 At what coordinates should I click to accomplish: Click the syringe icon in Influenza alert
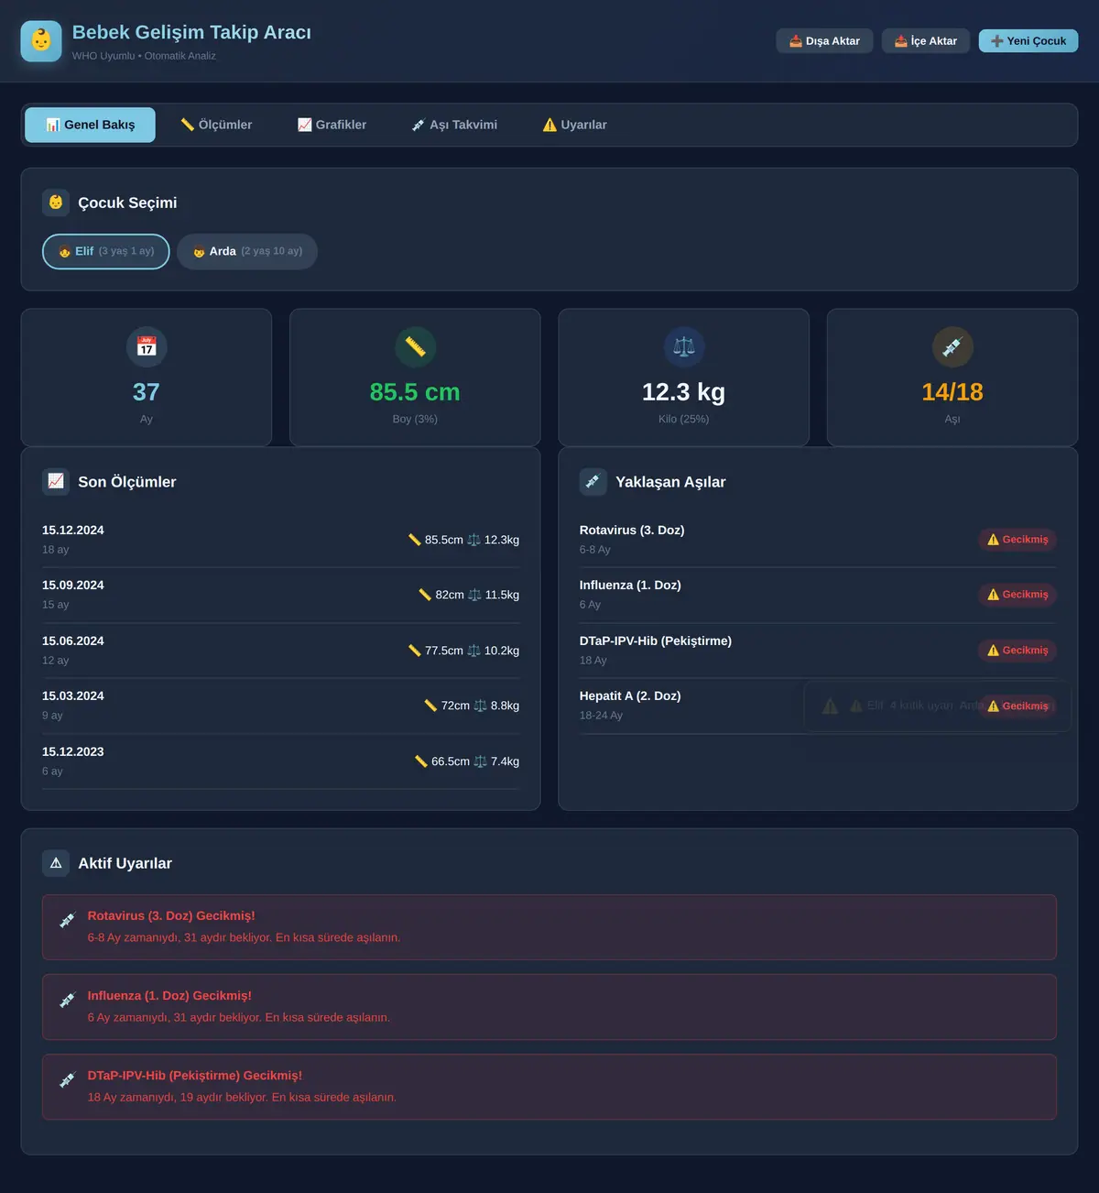pos(67,1001)
